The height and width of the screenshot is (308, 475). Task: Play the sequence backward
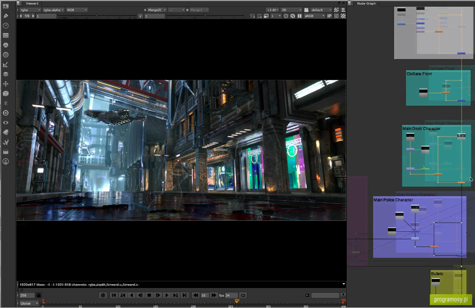131,295
